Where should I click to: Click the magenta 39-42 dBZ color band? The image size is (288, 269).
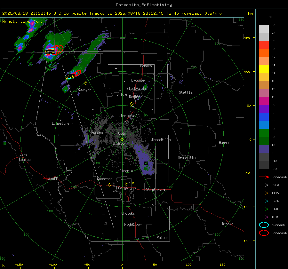[264, 101]
